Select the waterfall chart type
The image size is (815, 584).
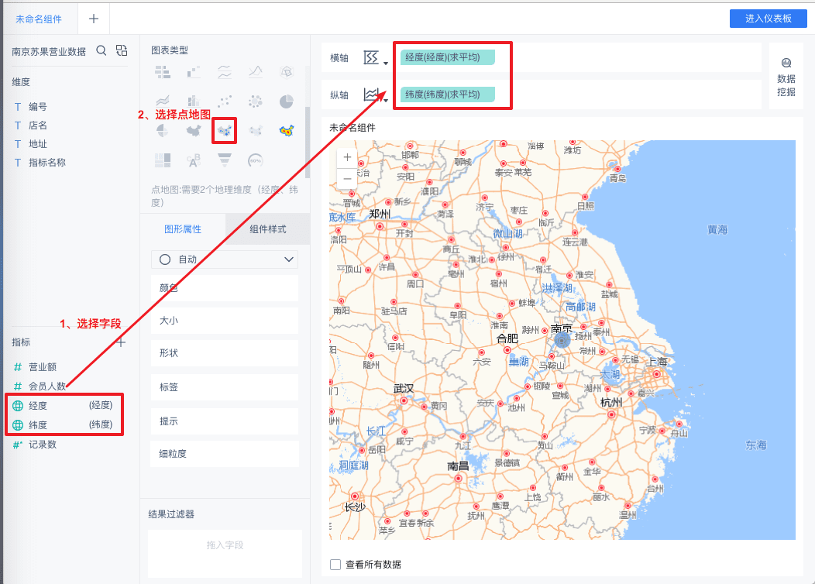coord(194,72)
